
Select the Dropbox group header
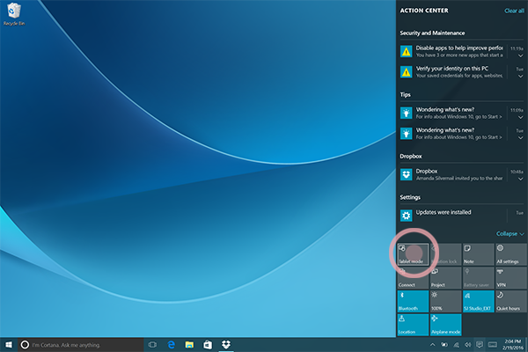[x=410, y=157]
